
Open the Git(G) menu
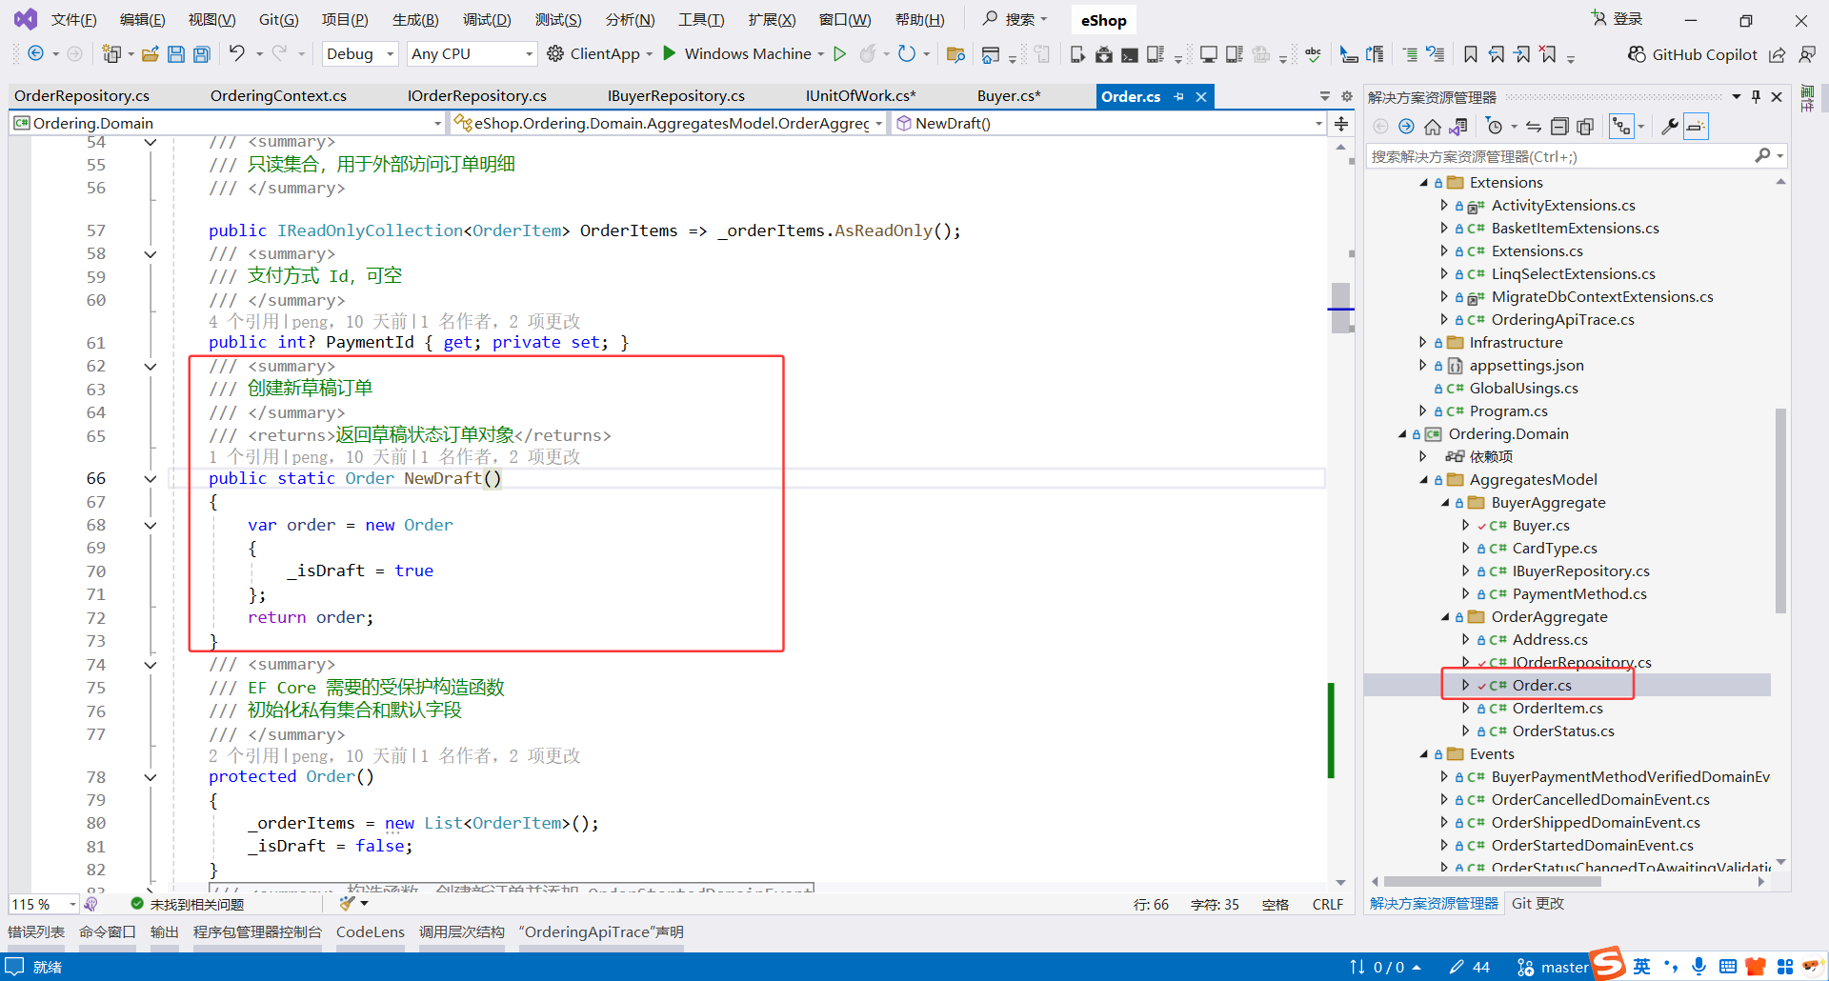pos(278,20)
